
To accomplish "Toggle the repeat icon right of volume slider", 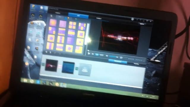I will click(121, 58).
